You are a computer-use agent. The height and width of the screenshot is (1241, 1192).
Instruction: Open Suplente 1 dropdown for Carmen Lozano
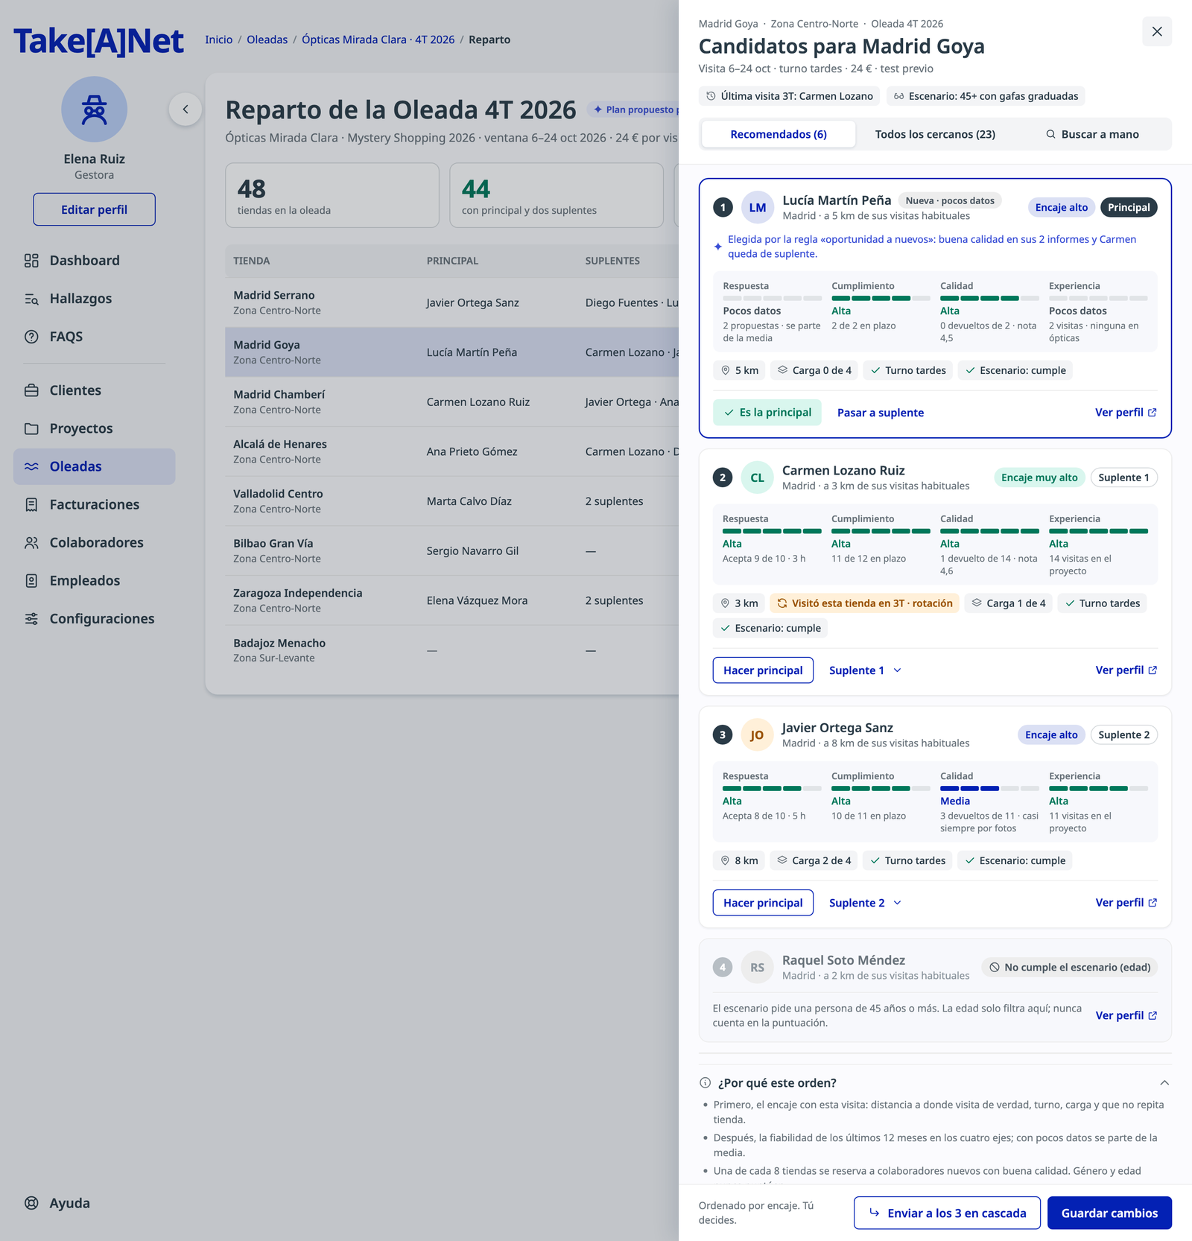pos(865,670)
